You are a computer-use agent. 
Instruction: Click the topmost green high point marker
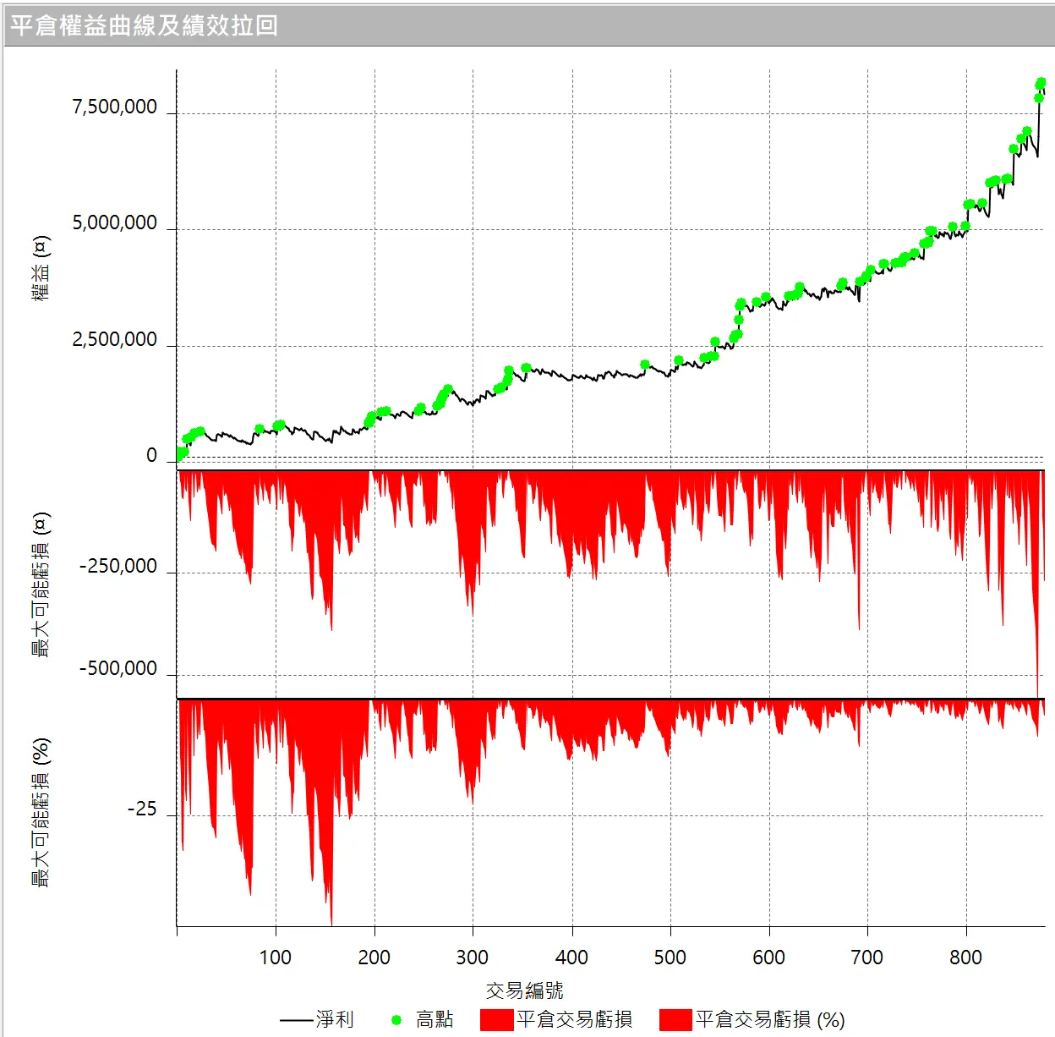pos(1041,83)
